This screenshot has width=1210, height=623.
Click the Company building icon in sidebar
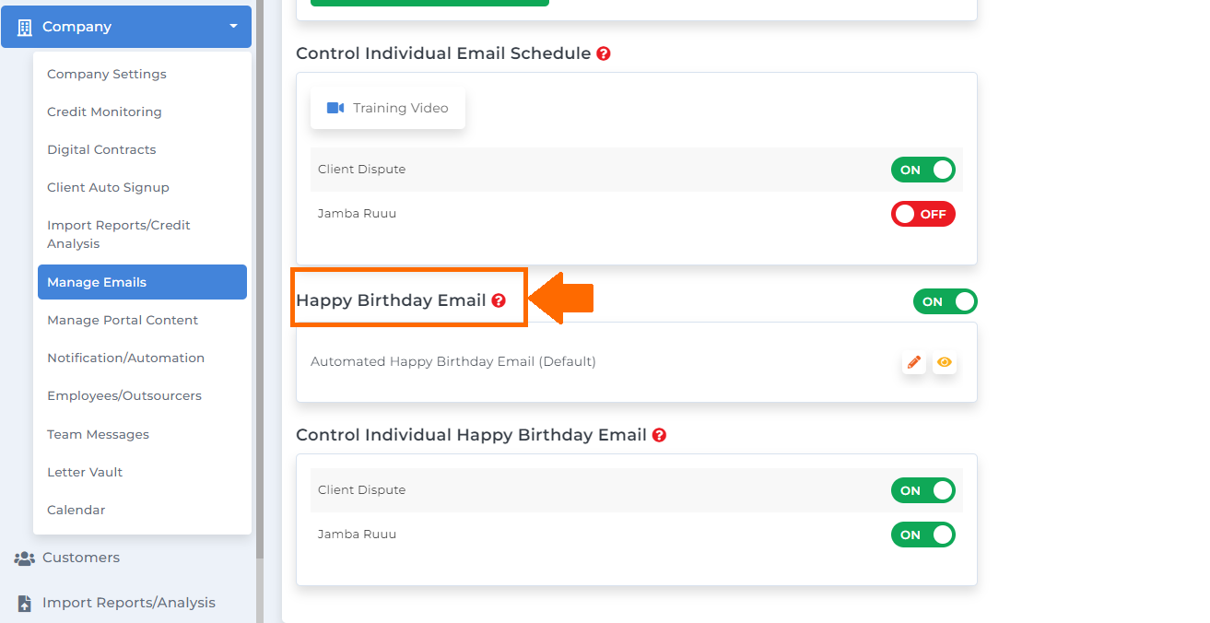pyautogui.click(x=25, y=27)
